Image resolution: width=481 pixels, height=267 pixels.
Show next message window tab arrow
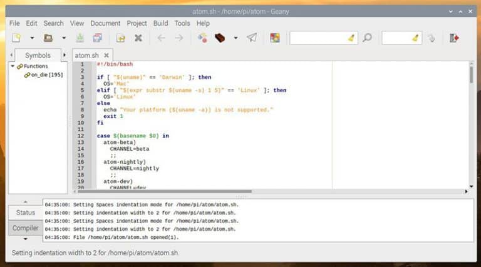(x=26, y=239)
